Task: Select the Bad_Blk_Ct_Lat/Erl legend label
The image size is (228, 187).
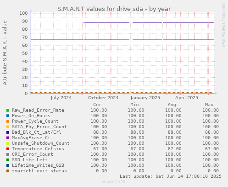Action: [37, 132]
